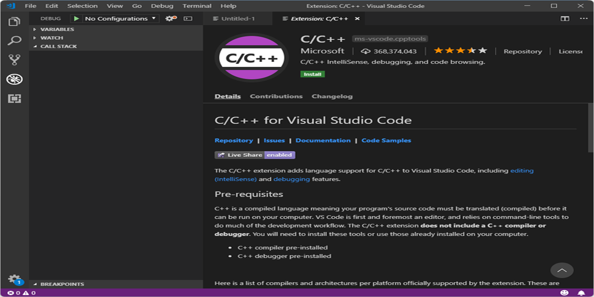
Task: Click the C/C++ for Visual Studio Code heading
Action: (x=313, y=120)
